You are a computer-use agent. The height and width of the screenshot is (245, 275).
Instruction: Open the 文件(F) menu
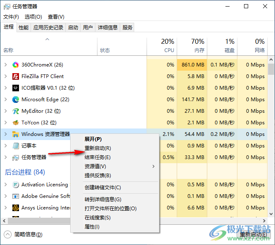point(11,17)
